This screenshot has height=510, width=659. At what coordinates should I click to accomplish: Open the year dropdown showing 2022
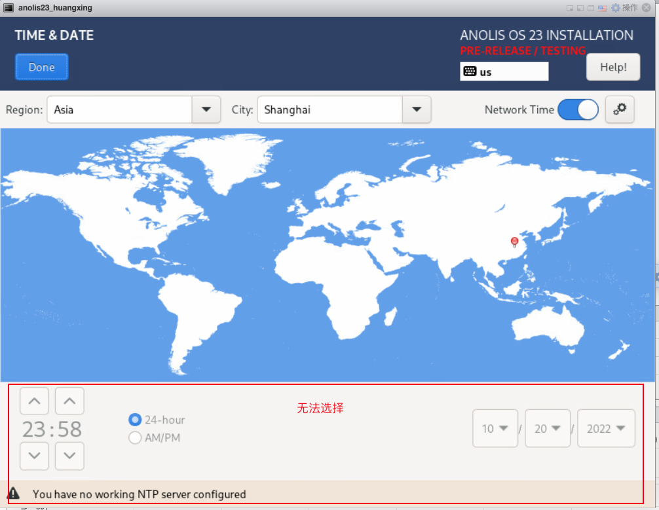606,429
